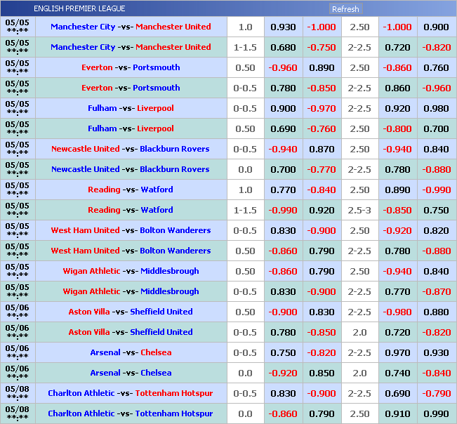Choose the 0.760 odds in Everton-Portsmouth row
This screenshot has height=424, width=457.
[436, 67]
